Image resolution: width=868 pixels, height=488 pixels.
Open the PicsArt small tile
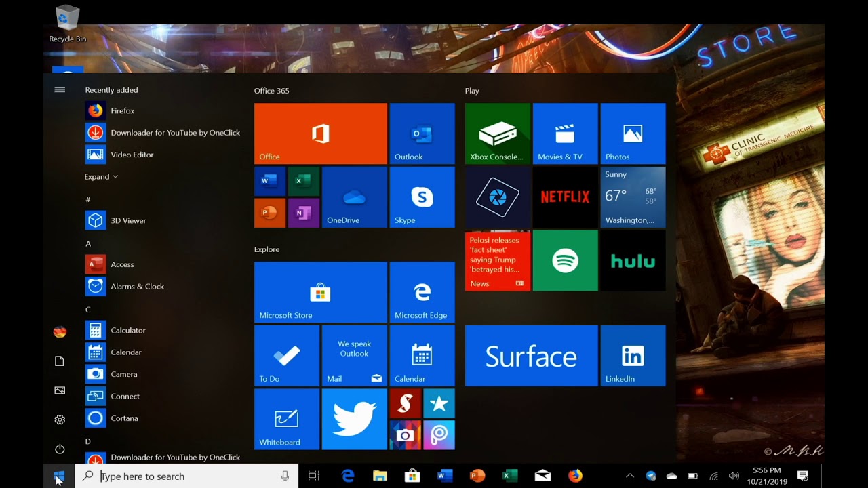pyautogui.click(x=439, y=435)
